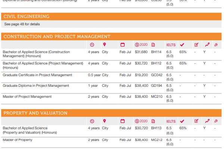
Task: Click the edit square icon in Property table header
Action: 196,121
